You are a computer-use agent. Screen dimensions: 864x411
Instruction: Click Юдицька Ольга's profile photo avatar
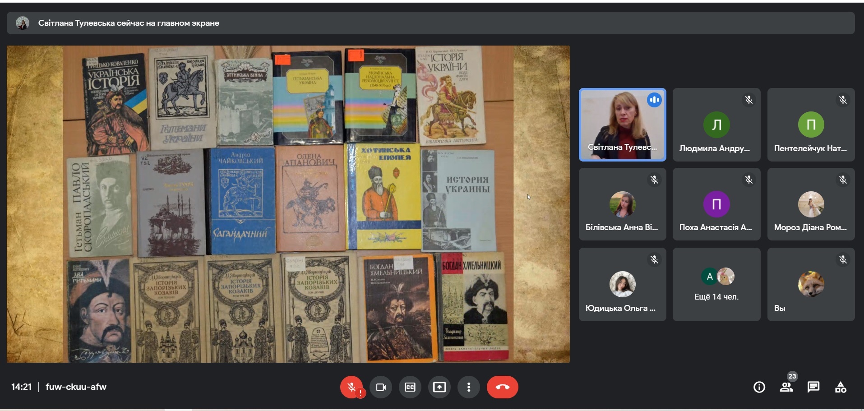(x=623, y=284)
